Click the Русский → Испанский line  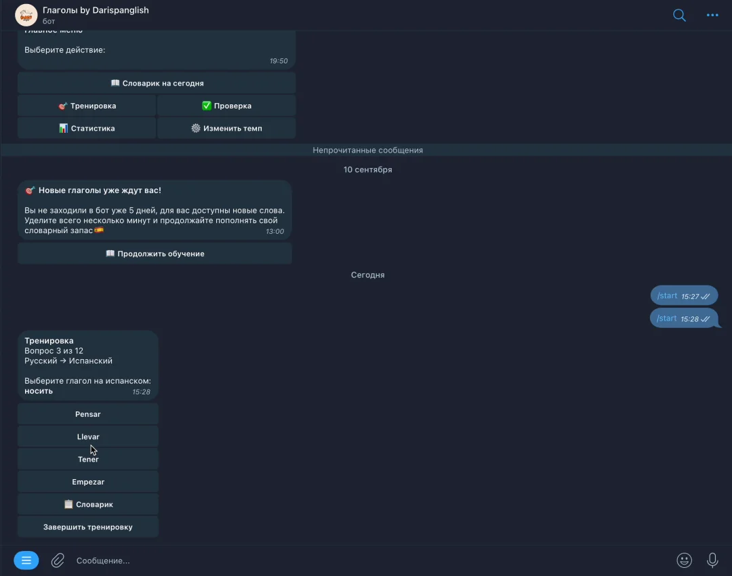(68, 361)
